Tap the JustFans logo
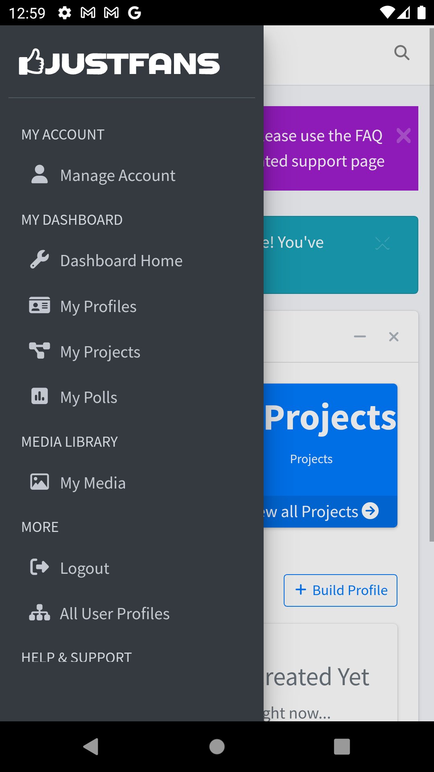Image resolution: width=434 pixels, height=772 pixels. pyautogui.click(x=119, y=63)
